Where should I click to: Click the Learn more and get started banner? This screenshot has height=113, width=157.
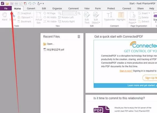point(125,85)
